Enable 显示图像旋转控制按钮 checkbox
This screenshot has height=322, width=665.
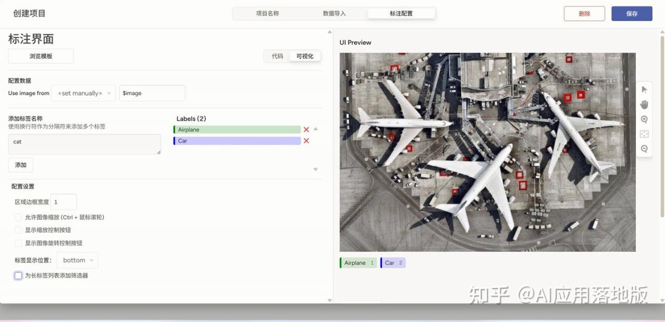18,243
